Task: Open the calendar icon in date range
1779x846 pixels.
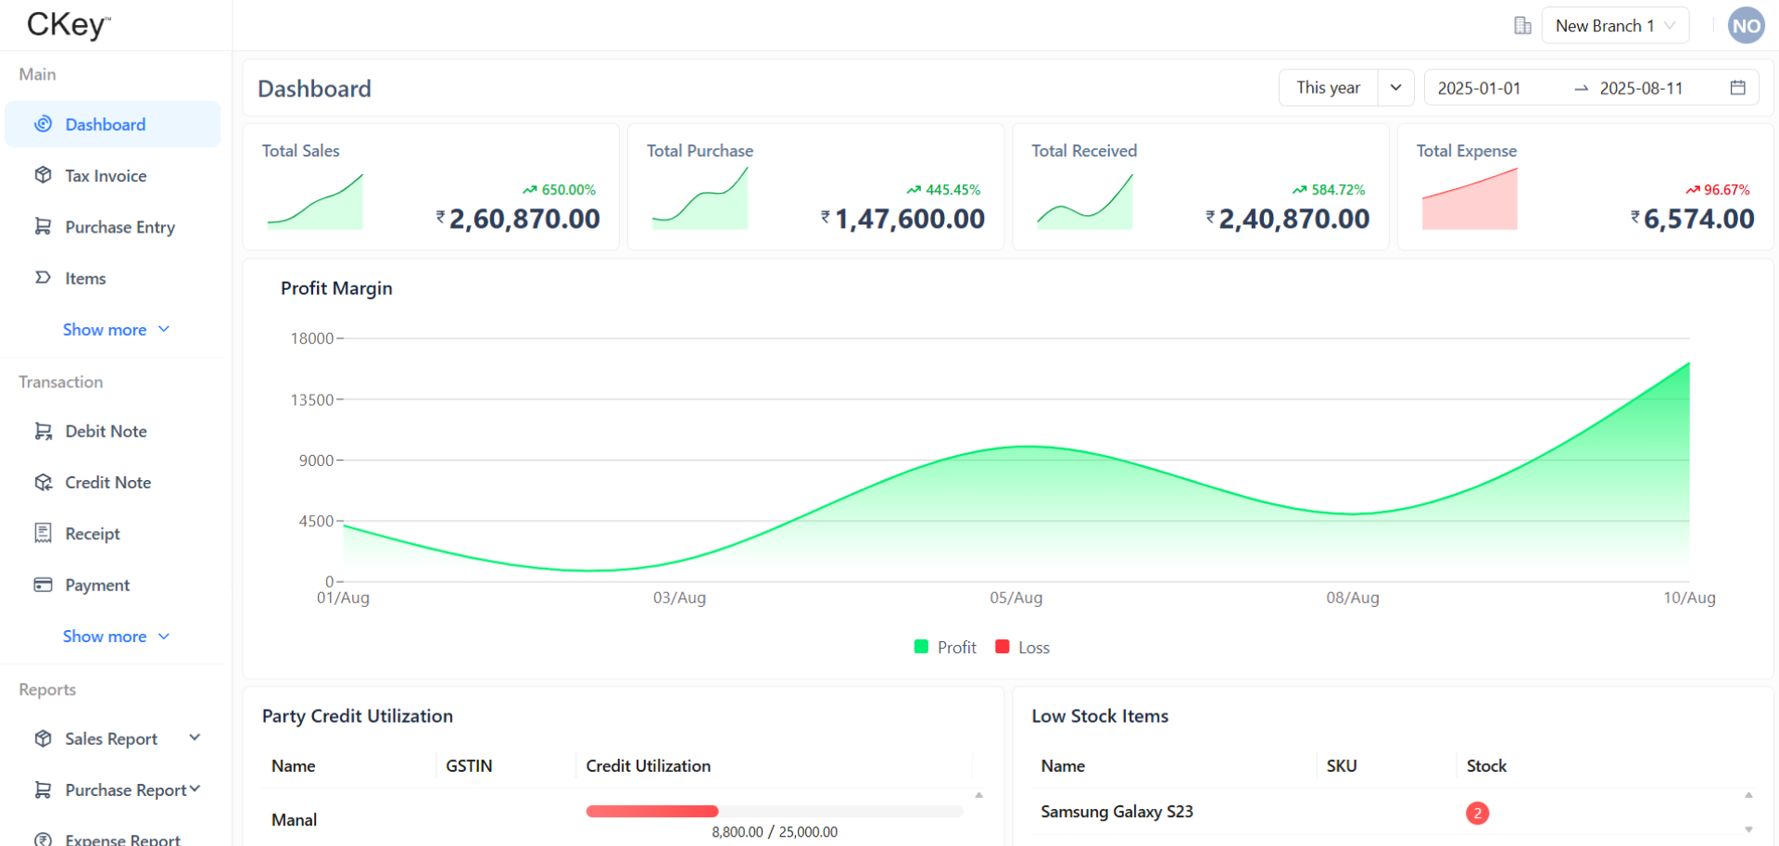Action: [x=1737, y=88]
